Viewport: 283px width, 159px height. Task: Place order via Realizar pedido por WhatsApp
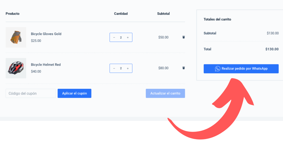tap(241, 69)
